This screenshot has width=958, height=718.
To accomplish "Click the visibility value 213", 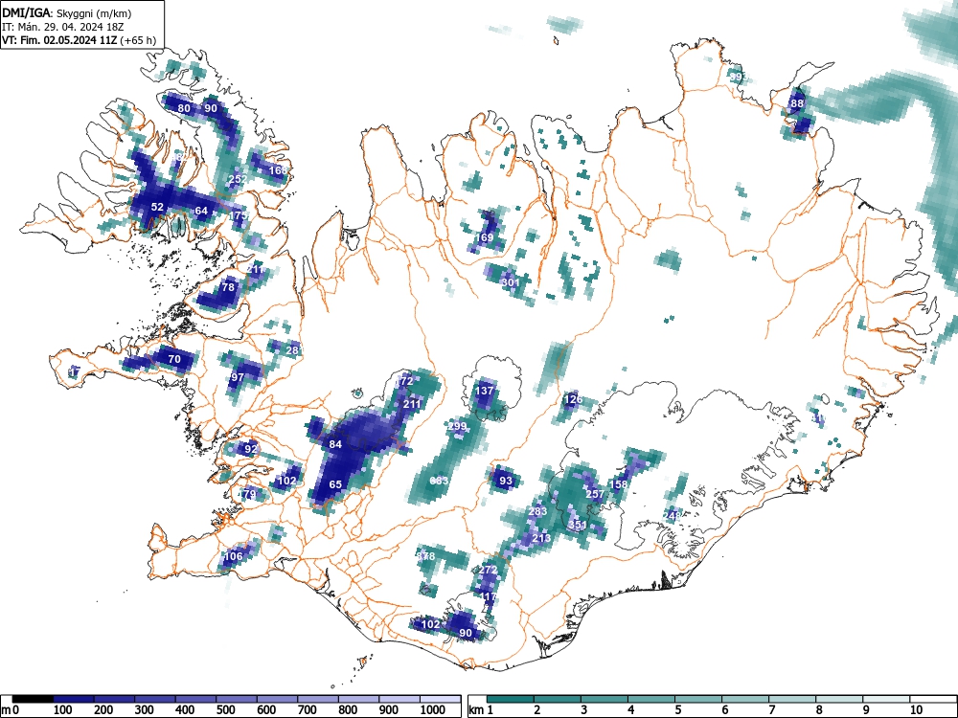I will coord(541,538).
